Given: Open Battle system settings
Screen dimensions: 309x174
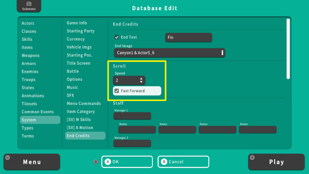Looking at the screenshot, I should pyautogui.click(x=73, y=71).
